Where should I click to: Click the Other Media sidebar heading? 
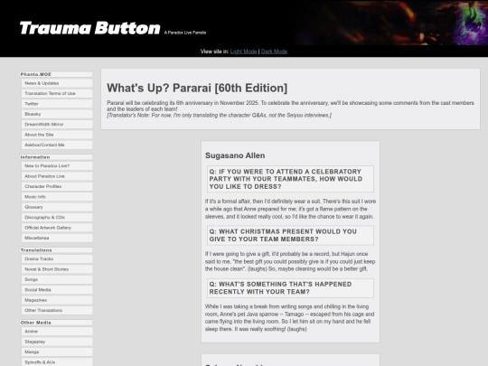(x=56, y=323)
